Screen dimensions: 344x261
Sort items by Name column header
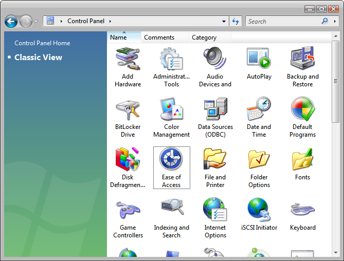(x=119, y=38)
